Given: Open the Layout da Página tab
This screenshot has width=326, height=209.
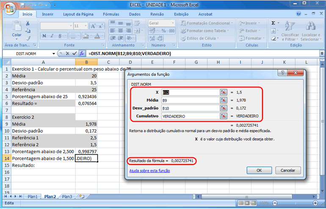Looking at the screenshot, I should (x=78, y=14).
